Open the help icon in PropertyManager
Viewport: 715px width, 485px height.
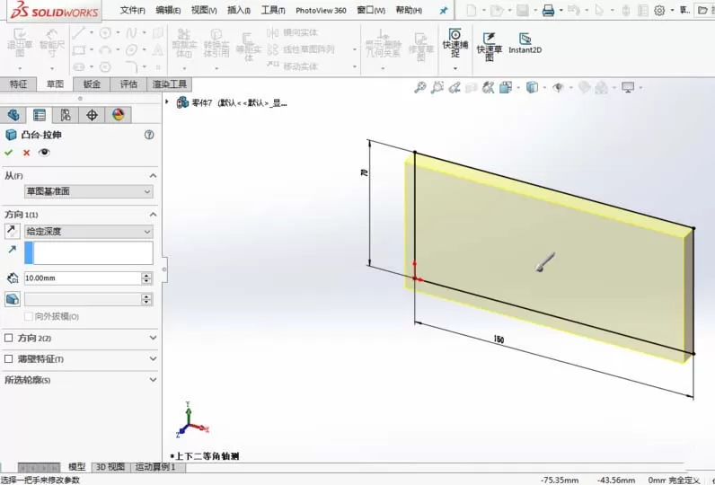point(149,135)
